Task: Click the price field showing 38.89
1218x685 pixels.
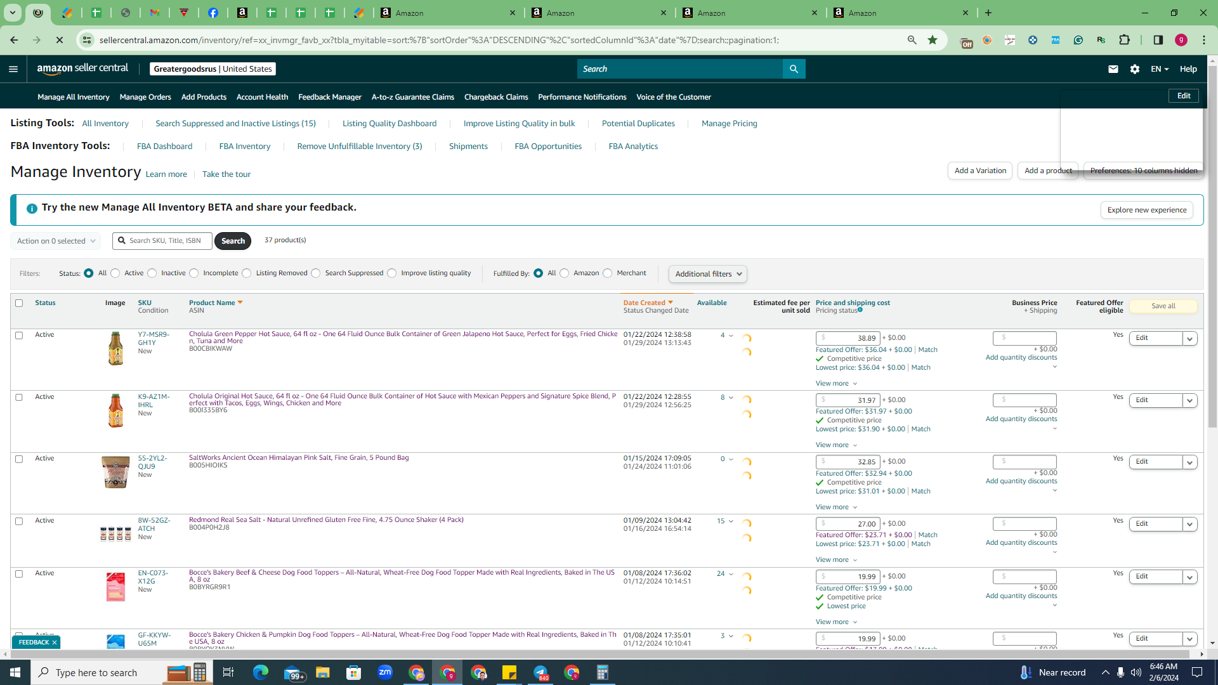Action: click(x=848, y=339)
